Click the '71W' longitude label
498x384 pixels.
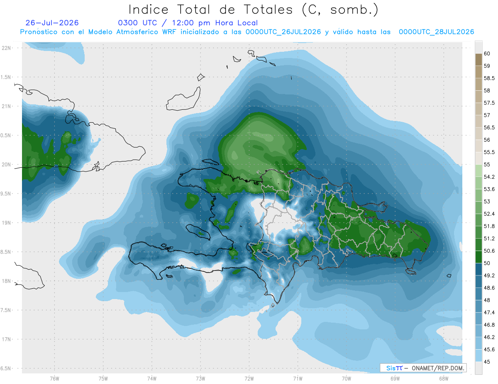point(298,379)
